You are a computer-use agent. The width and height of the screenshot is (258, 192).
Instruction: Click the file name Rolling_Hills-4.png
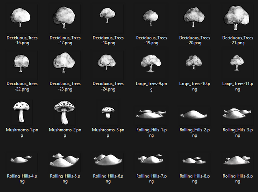[22, 178]
